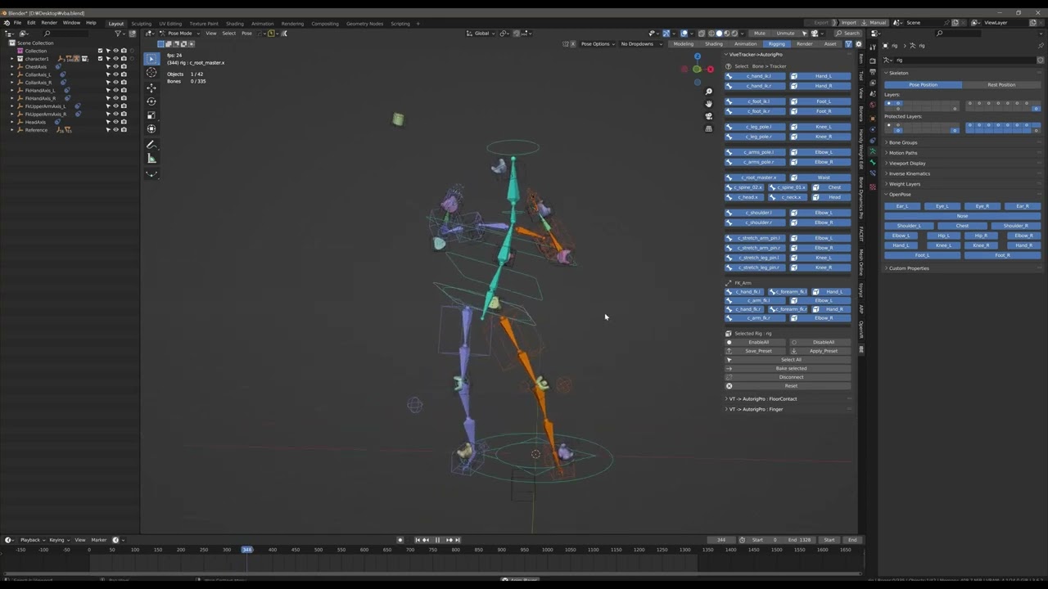Select the Annotate tool
The image size is (1048, 589).
coord(151,145)
